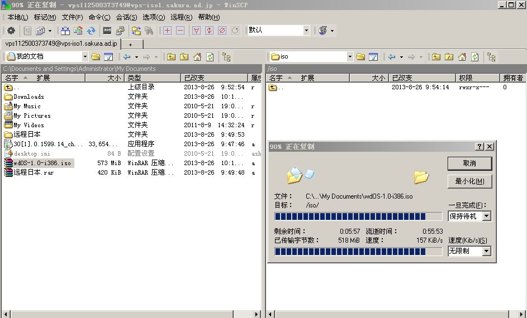Open the black console terminal icon

click(107, 31)
